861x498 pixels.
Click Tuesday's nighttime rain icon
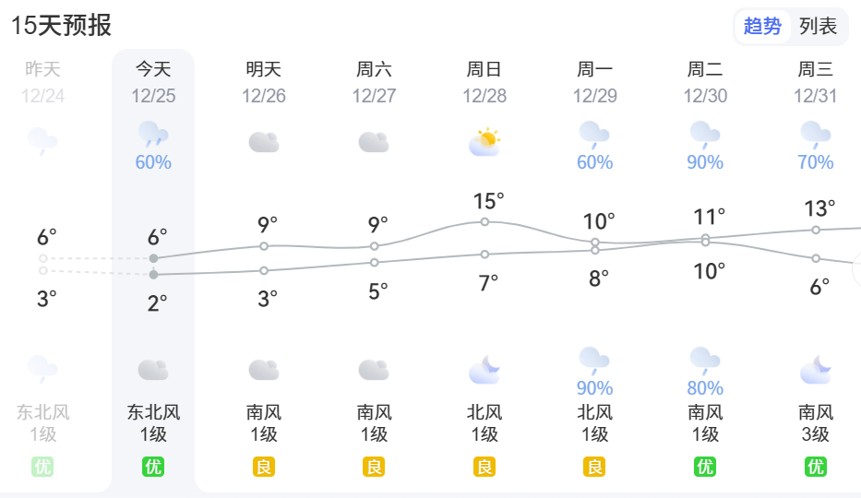pos(705,360)
